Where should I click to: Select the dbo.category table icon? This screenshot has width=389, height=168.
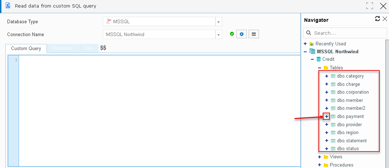pos(333,76)
